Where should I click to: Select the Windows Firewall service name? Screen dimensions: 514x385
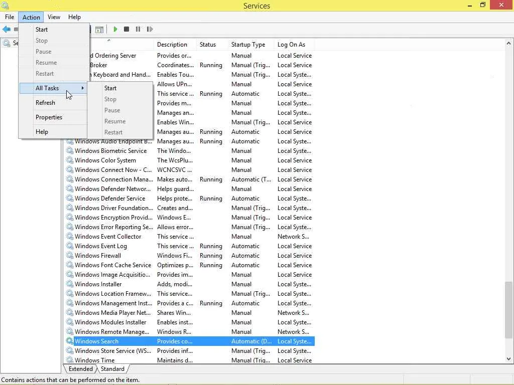pyautogui.click(x=98, y=256)
